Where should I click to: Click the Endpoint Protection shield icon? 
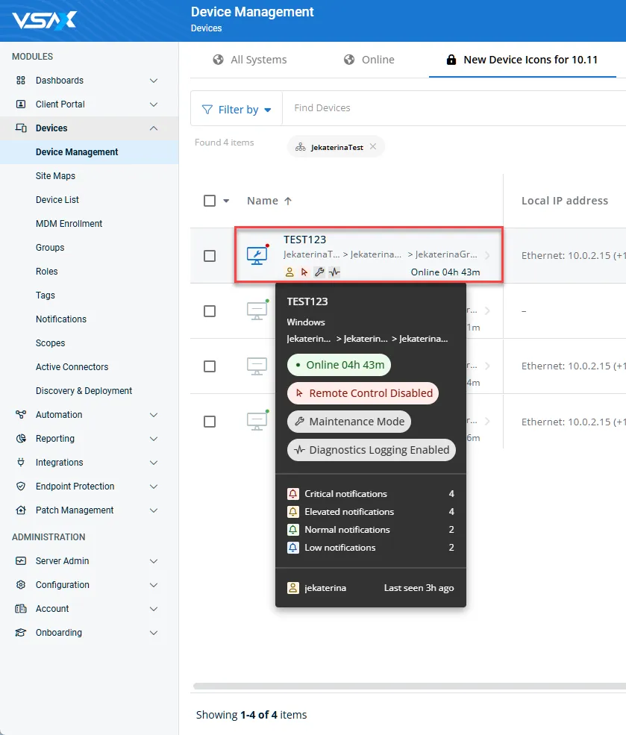[21, 487]
